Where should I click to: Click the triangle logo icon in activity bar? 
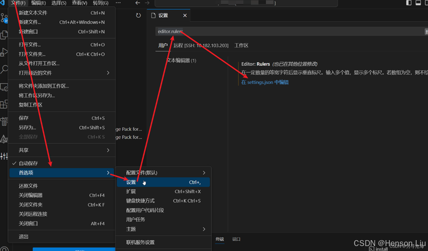pos(4,139)
